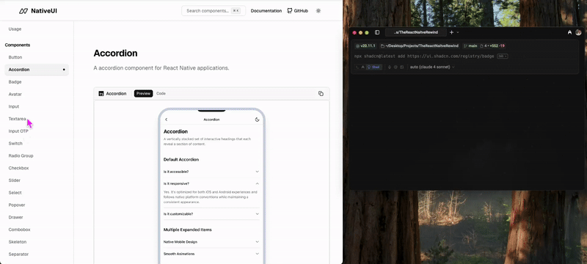Screen dimensions: 587x264
Task: Open the Usage sidebar link
Action: coord(15,29)
